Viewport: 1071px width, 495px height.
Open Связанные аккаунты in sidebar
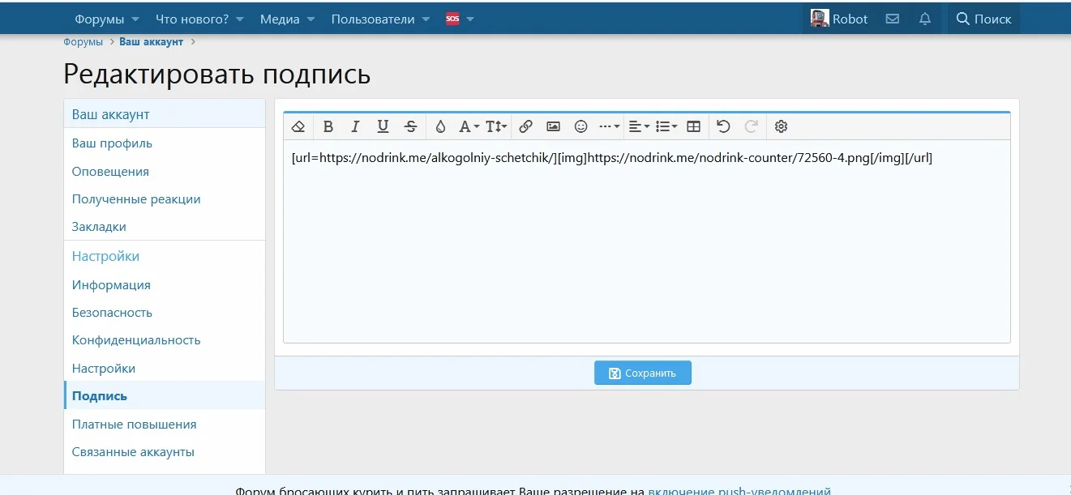(x=133, y=452)
